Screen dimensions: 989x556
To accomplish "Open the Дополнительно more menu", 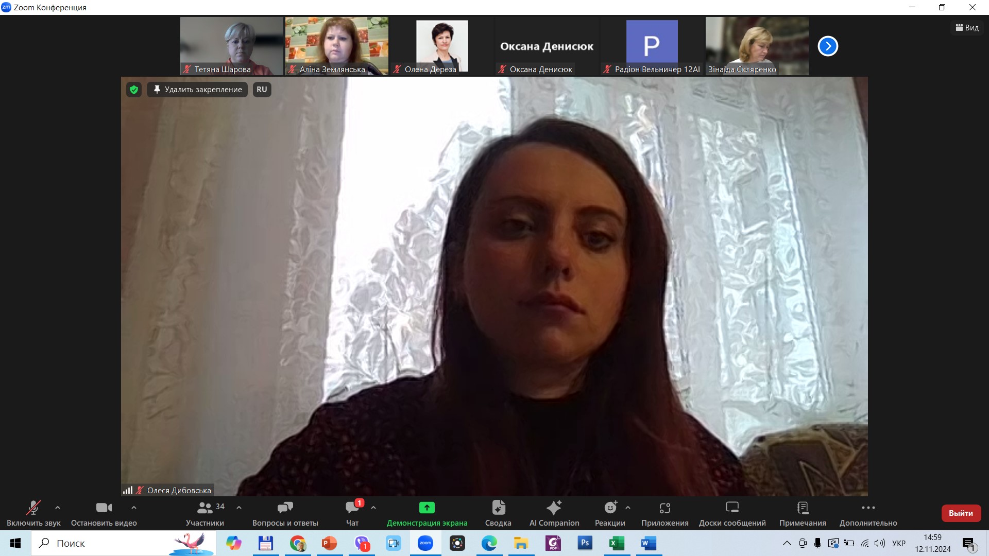I will 868,513.
